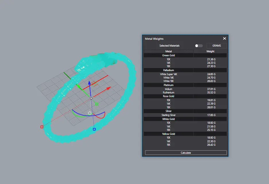Toggle the Selected Materials switch

tap(198, 46)
